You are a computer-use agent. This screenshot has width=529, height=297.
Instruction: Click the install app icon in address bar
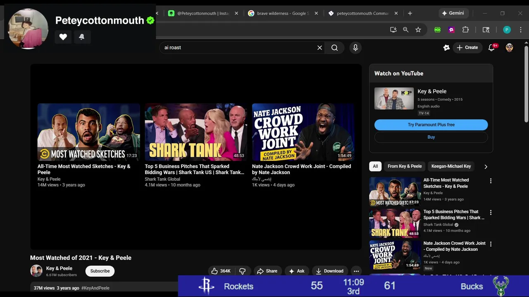393,30
